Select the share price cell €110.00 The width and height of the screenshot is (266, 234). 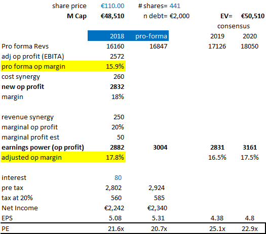112,6
